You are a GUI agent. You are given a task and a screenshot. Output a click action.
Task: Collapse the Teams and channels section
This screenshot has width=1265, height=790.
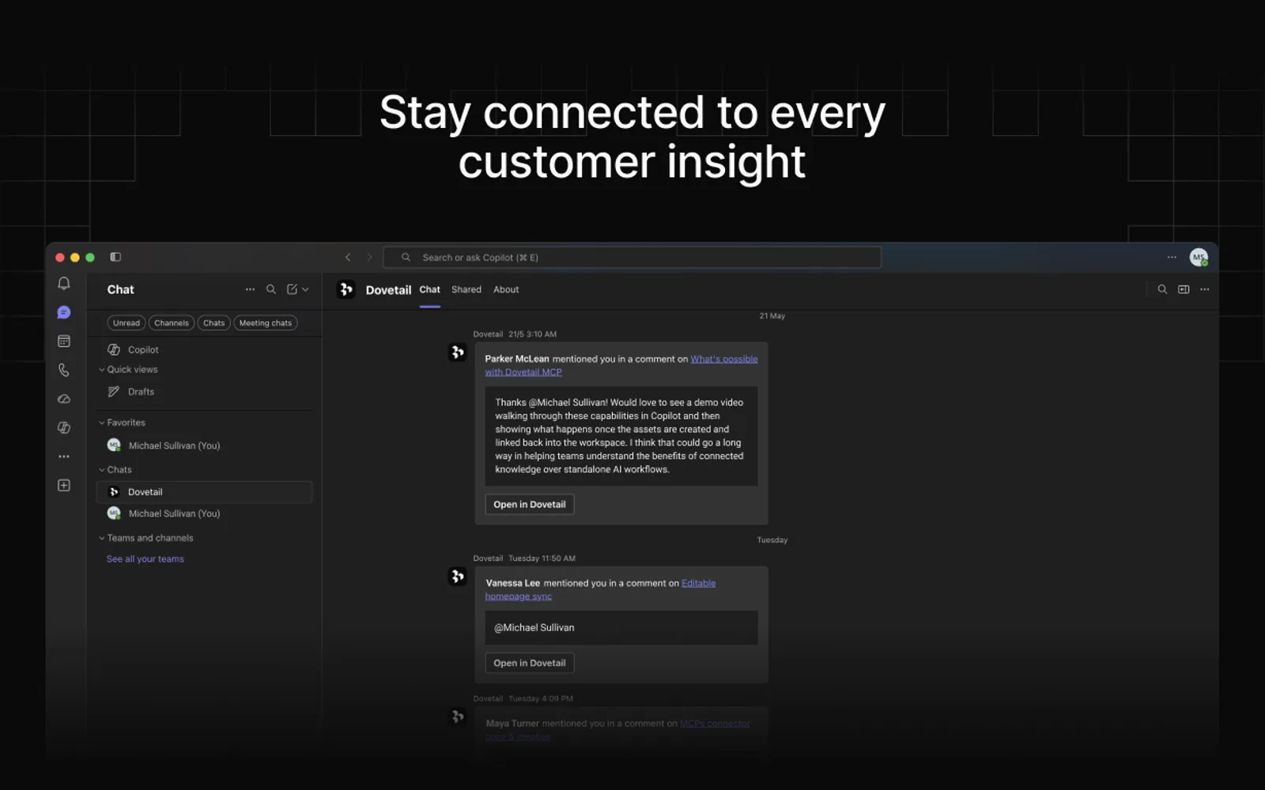146,538
